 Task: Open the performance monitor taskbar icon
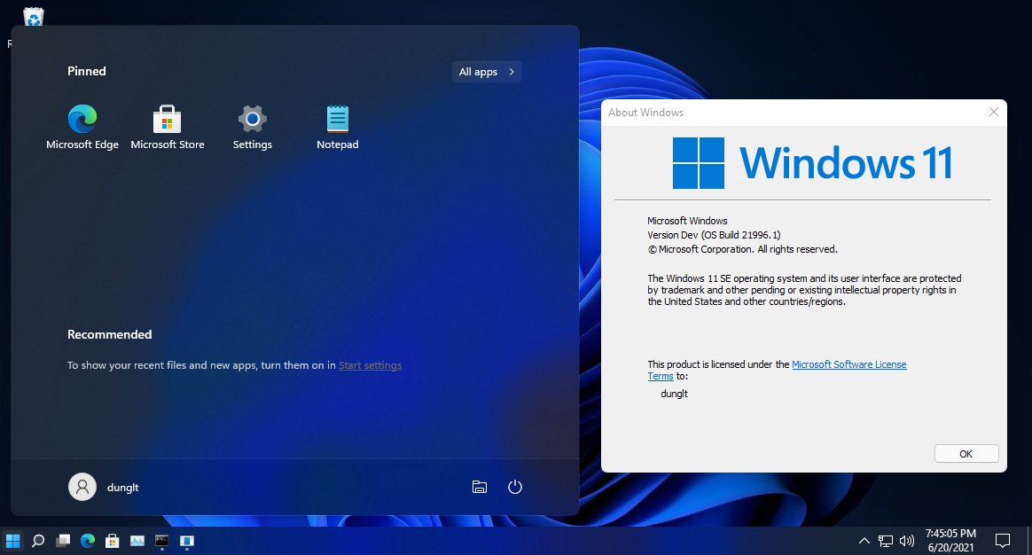(137, 541)
